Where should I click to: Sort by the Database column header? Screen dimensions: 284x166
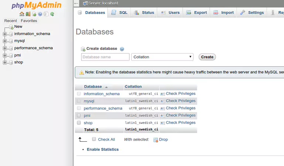93,87
